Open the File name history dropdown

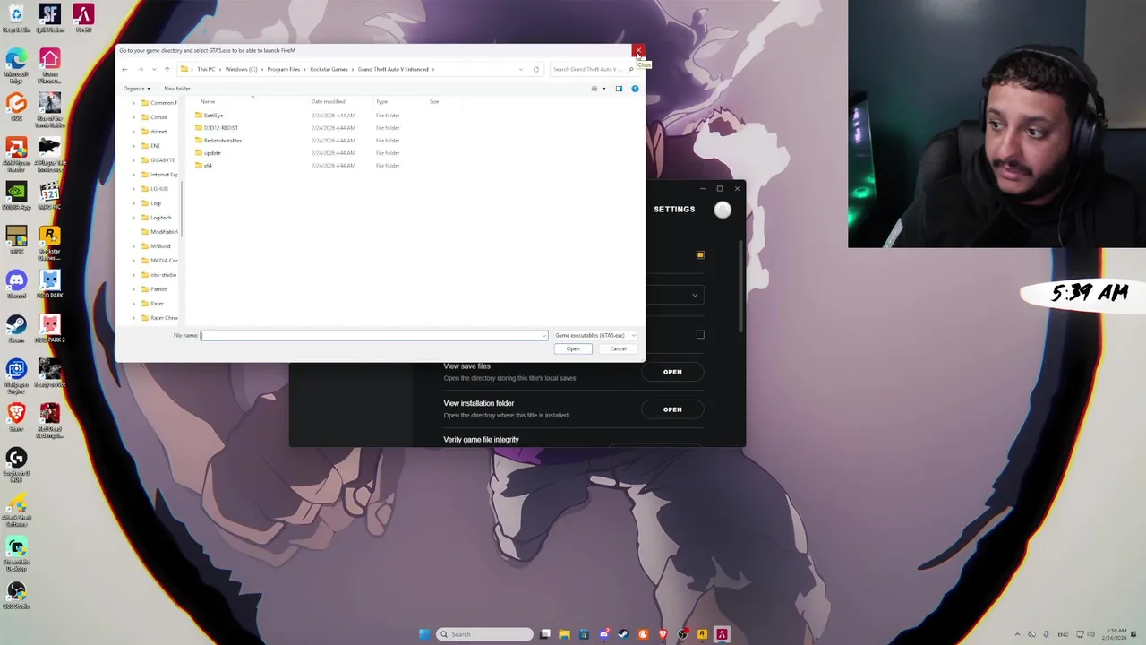pos(543,335)
